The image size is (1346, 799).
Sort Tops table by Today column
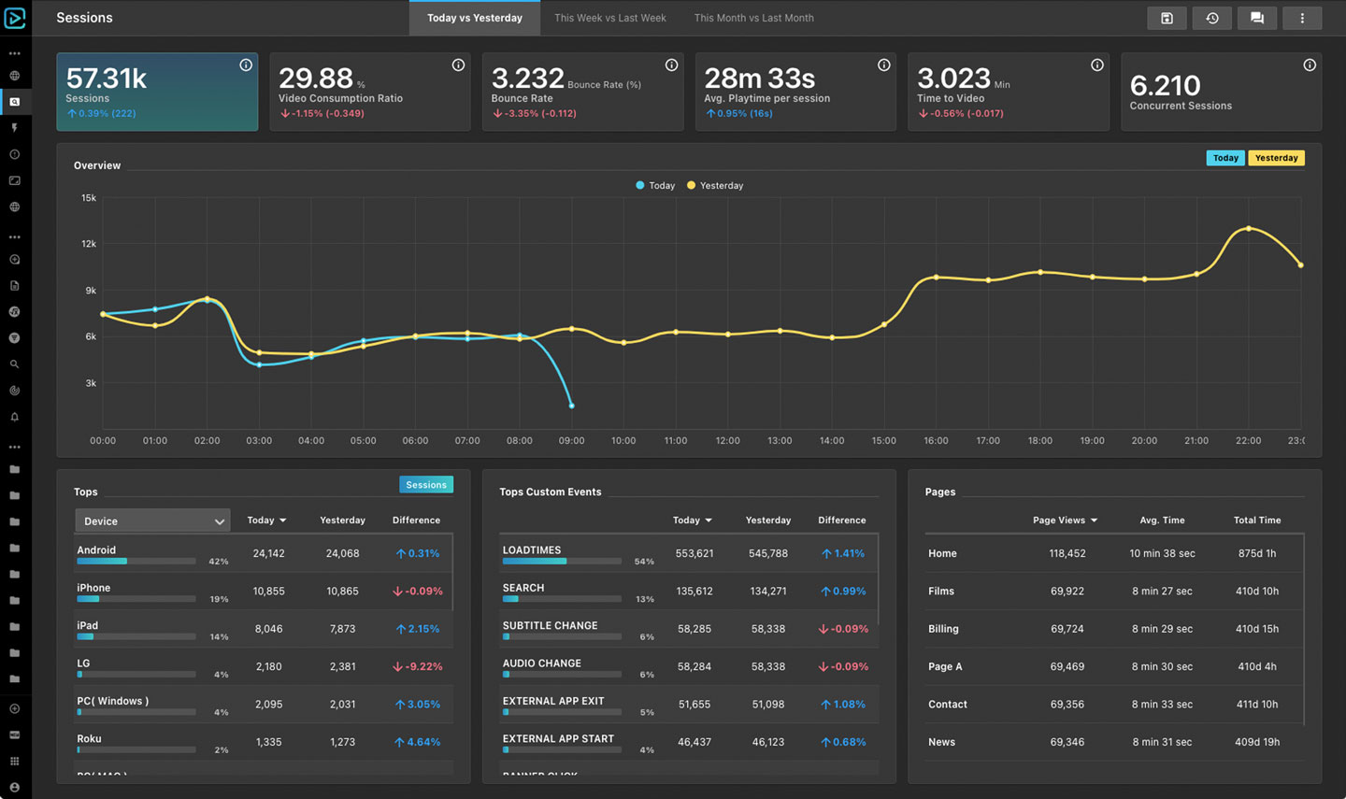pos(266,521)
